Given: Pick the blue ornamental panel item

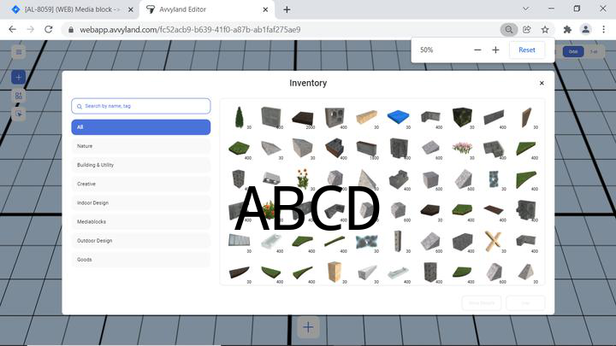Looking at the screenshot, I should coord(366,241).
